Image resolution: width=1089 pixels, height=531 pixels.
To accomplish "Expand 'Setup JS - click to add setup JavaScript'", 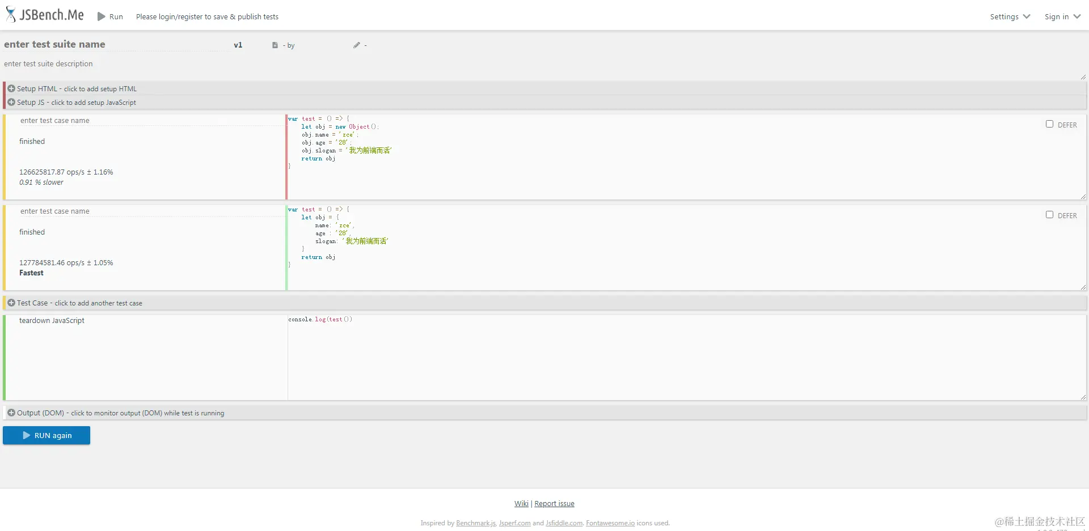I will (544, 102).
